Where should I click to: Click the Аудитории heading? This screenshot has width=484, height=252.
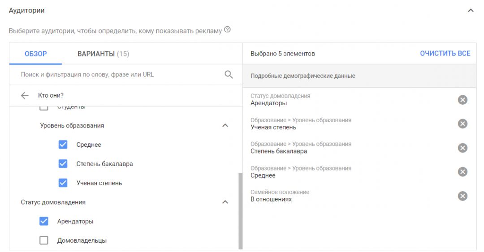pos(26,10)
